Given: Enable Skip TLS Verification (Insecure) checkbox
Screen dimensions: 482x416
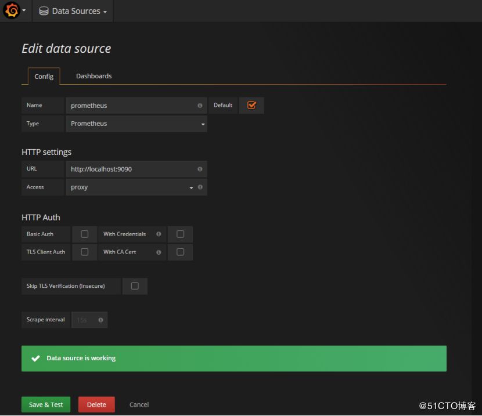Looking at the screenshot, I should point(135,286).
